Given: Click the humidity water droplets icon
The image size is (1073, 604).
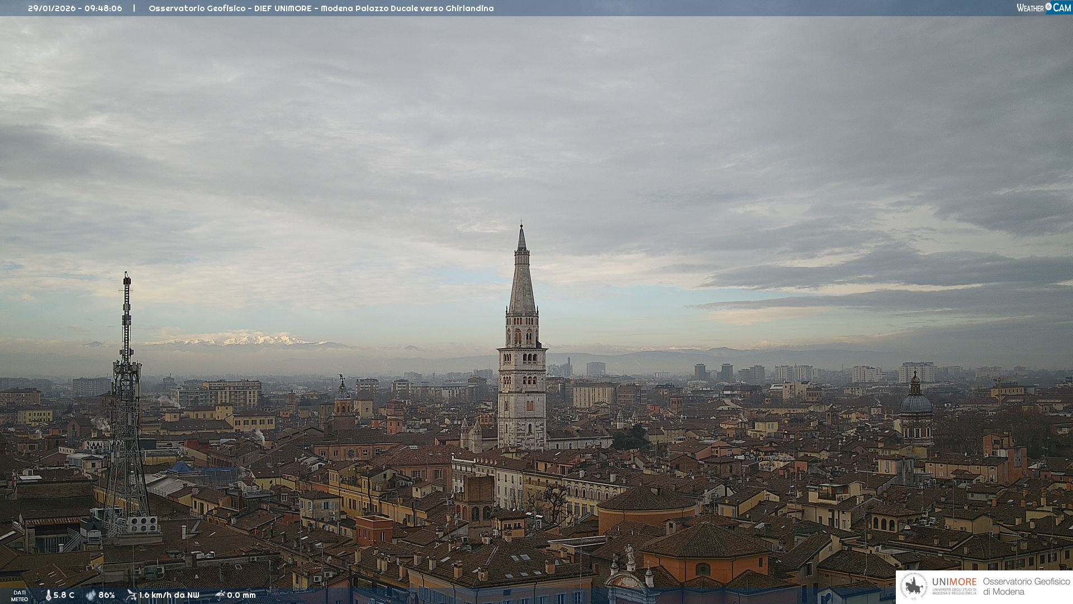Looking at the screenshot, I should (91, 595).
